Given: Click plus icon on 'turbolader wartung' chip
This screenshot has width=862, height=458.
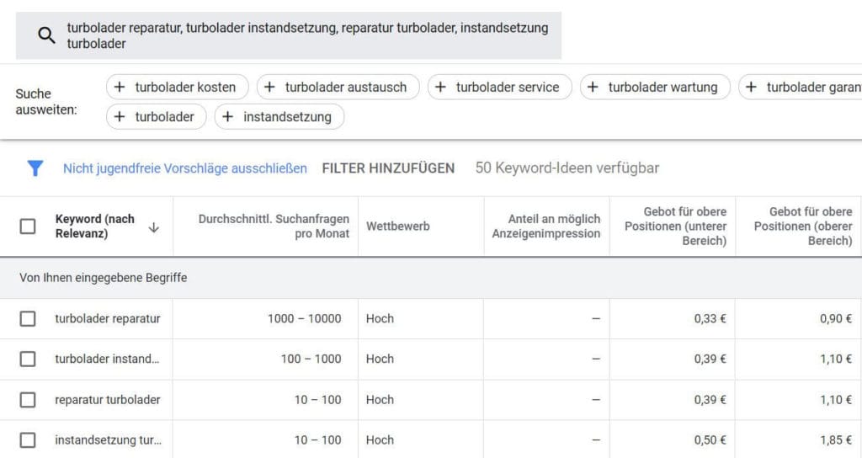Looking at the screenshot, I should click(593, 87).
